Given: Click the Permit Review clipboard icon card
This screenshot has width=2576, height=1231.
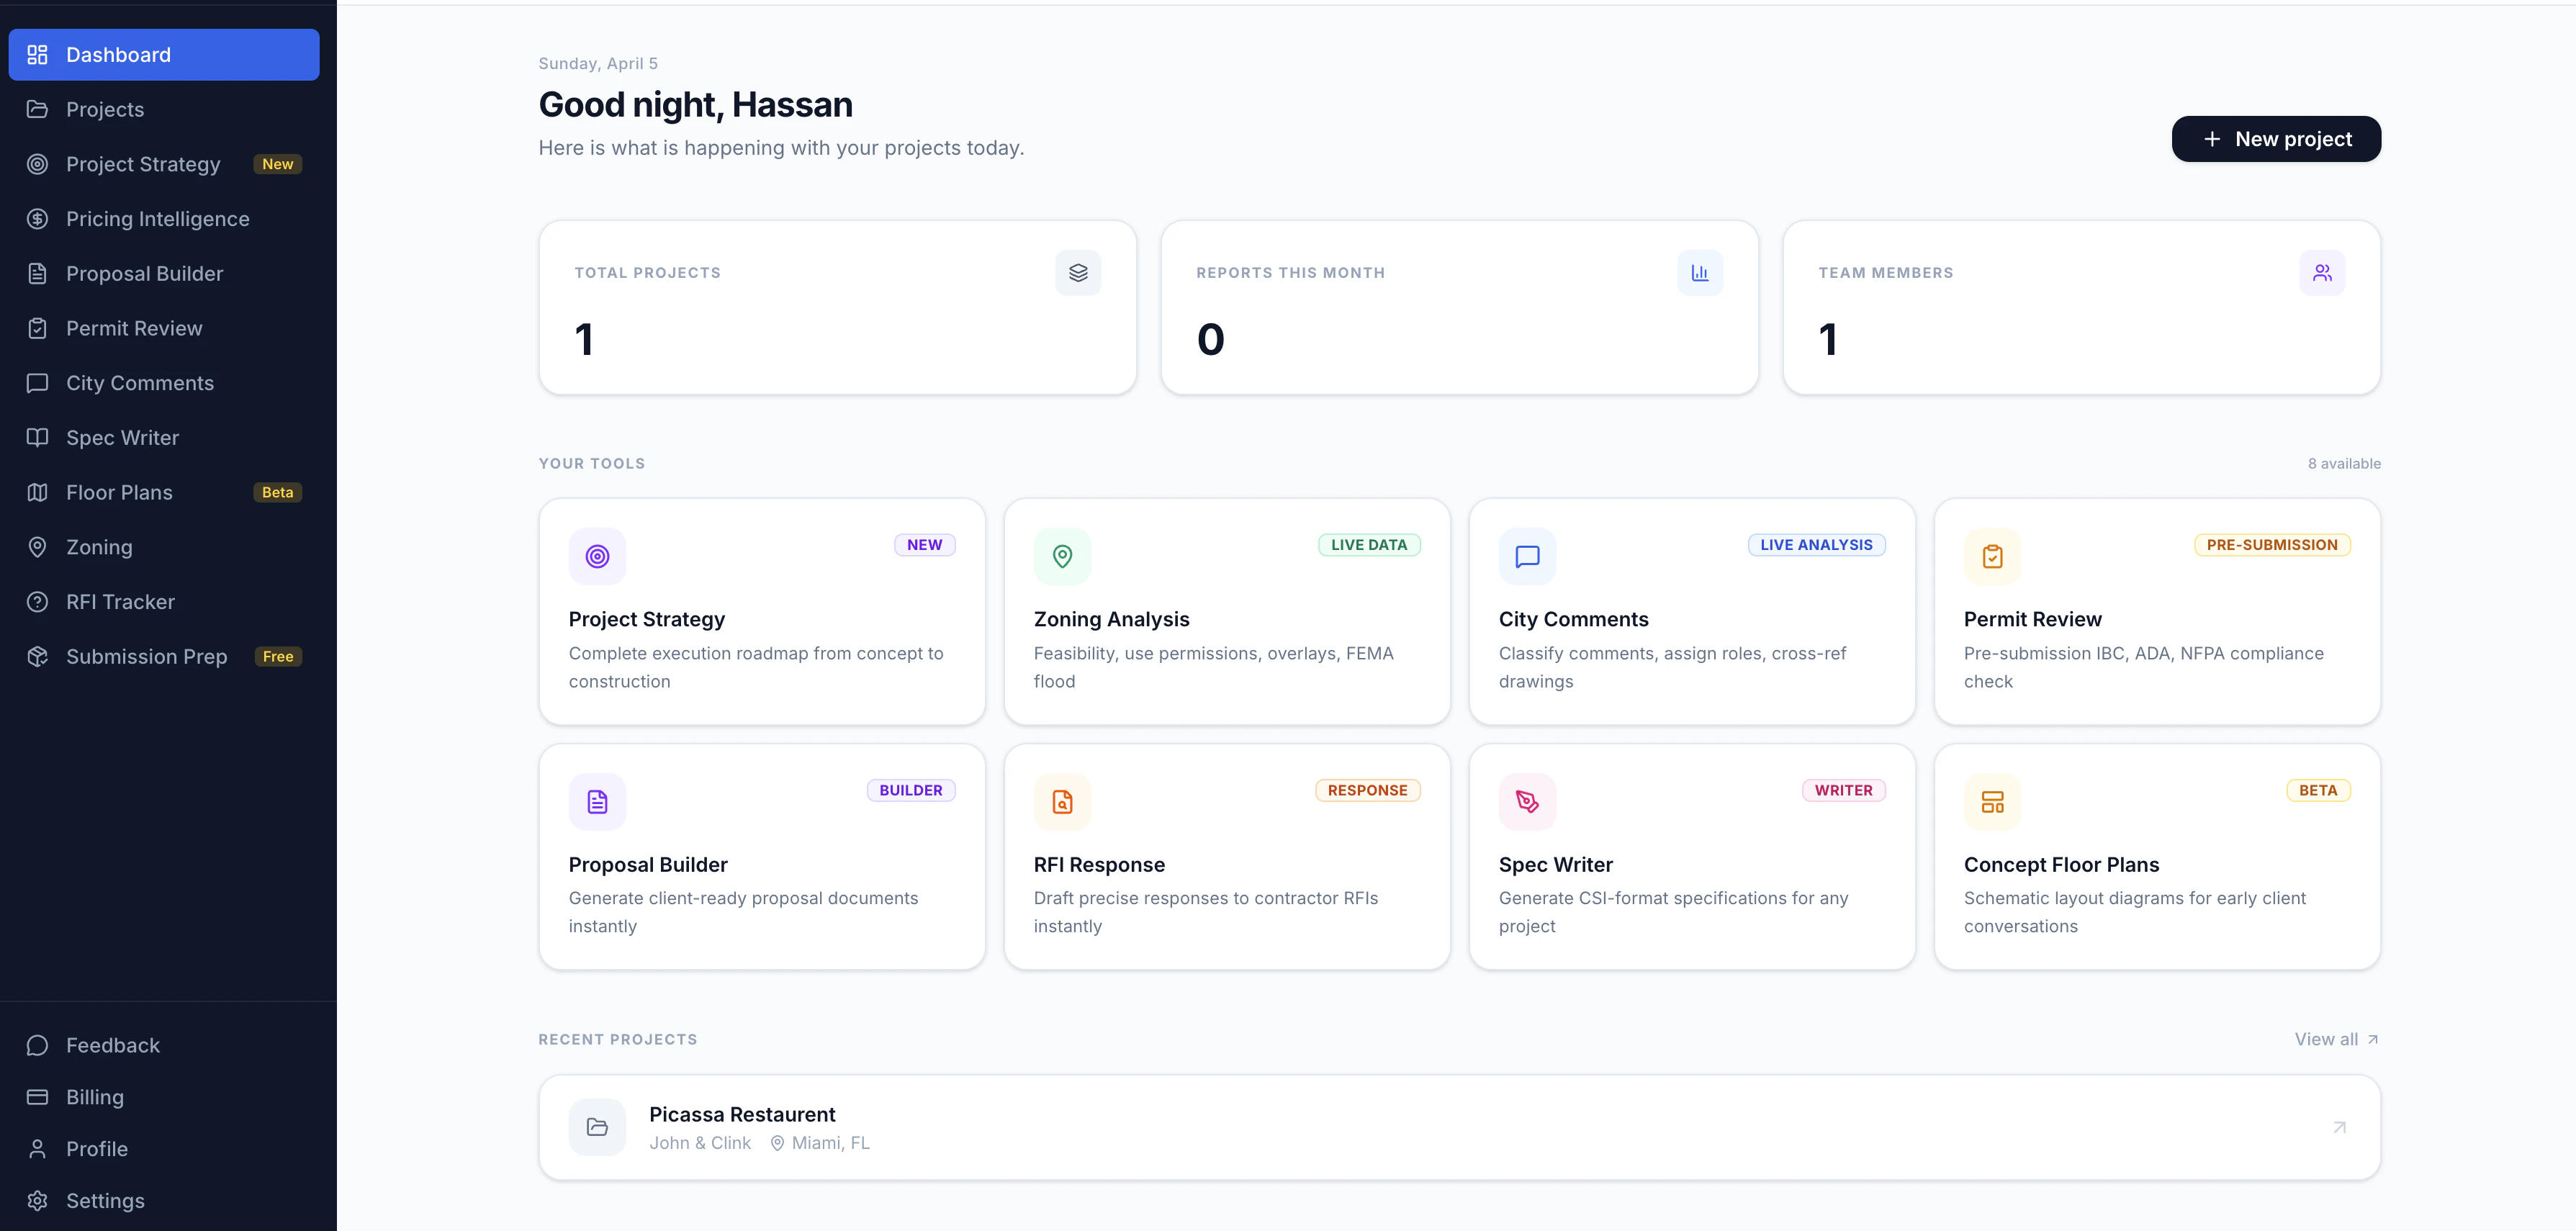Looking at the screenshot, I should click(1992, 556).
